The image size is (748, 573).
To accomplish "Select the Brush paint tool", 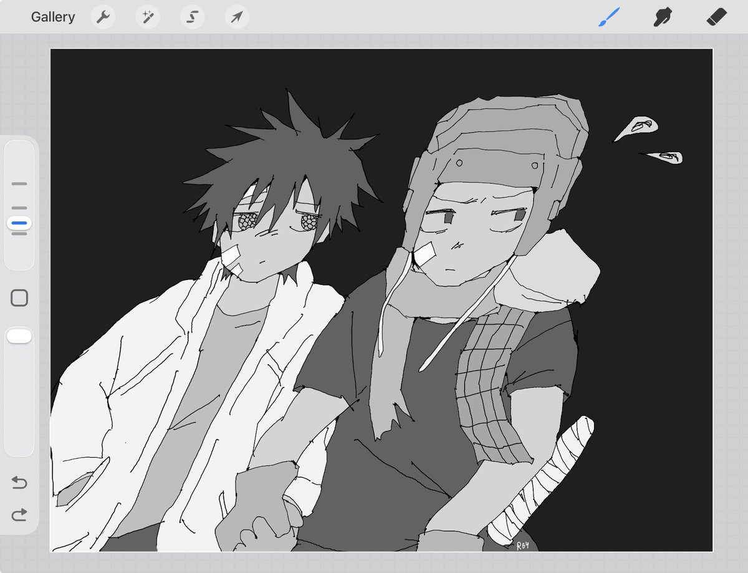I will 609,17.
